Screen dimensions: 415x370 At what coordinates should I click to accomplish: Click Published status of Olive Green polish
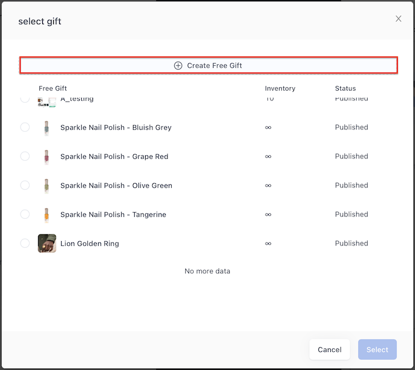tap(351, 185)
